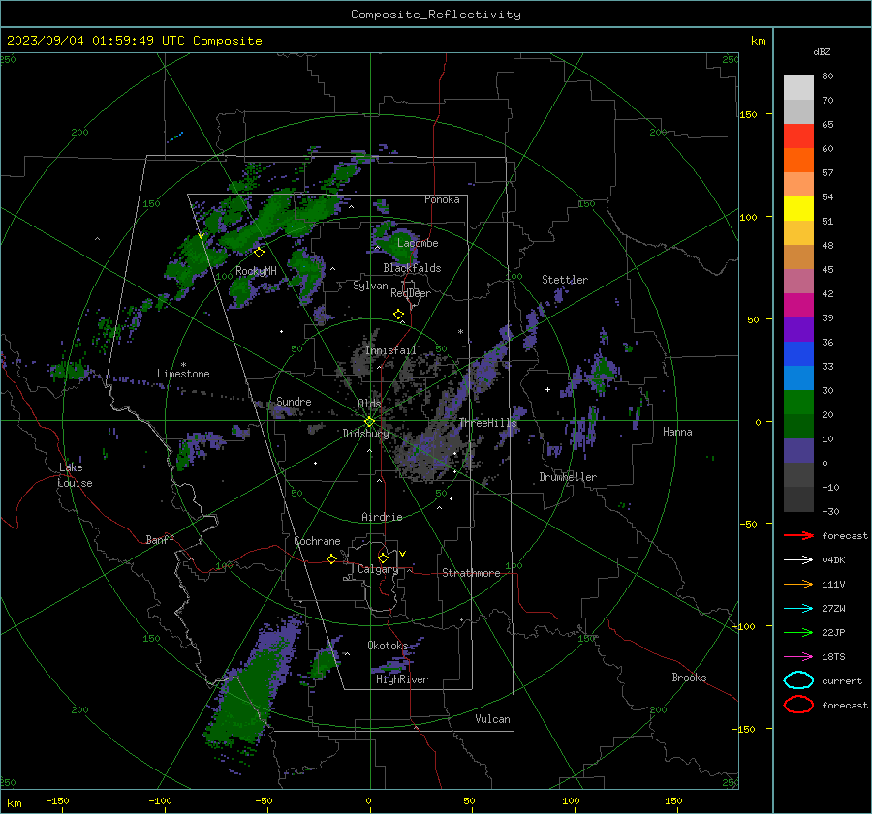Image resolution: width=872 pixels, height=814 pixels.
Task: Click the red forecast ellipse icon
Action: tap(798, 705)
